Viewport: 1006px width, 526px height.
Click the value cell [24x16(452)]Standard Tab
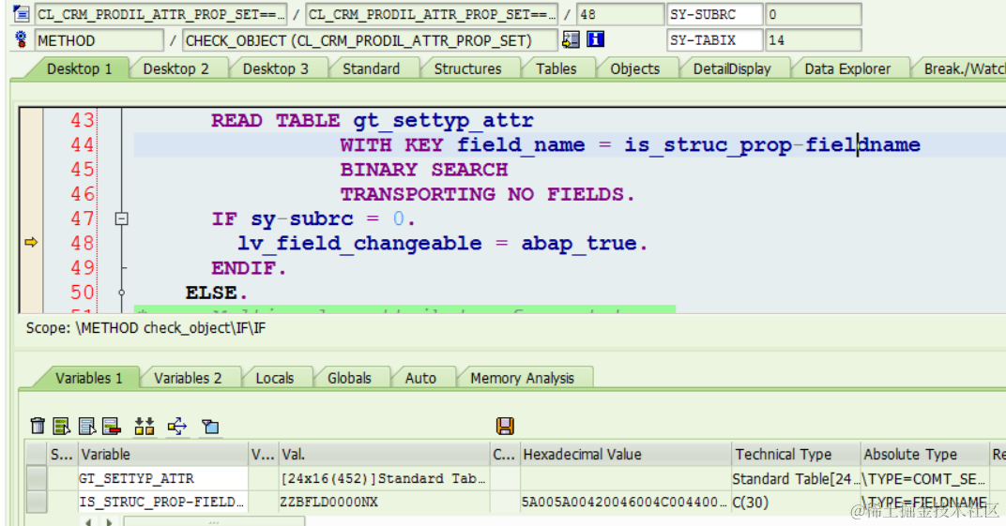tap(384, 478)
